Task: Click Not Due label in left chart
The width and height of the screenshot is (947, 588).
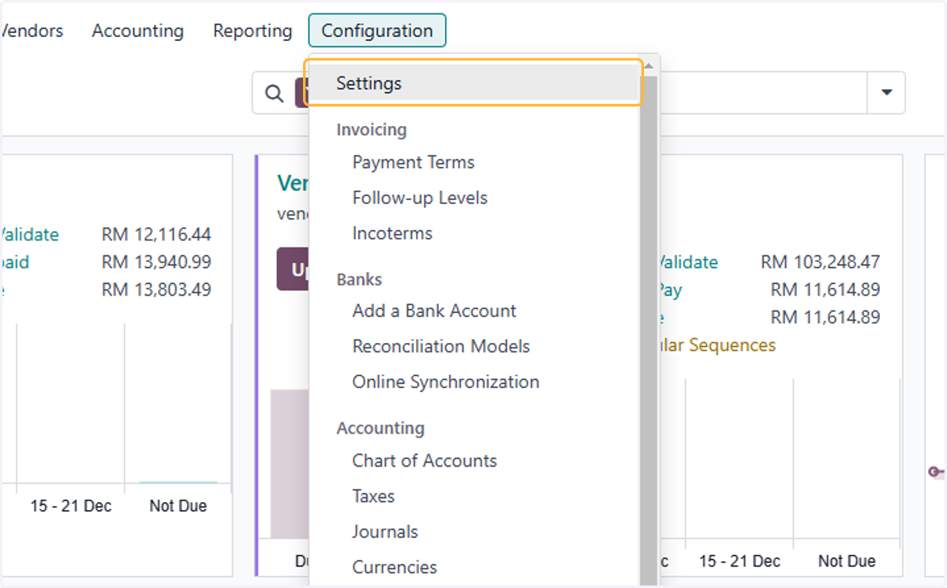Action: pos(178,506)
